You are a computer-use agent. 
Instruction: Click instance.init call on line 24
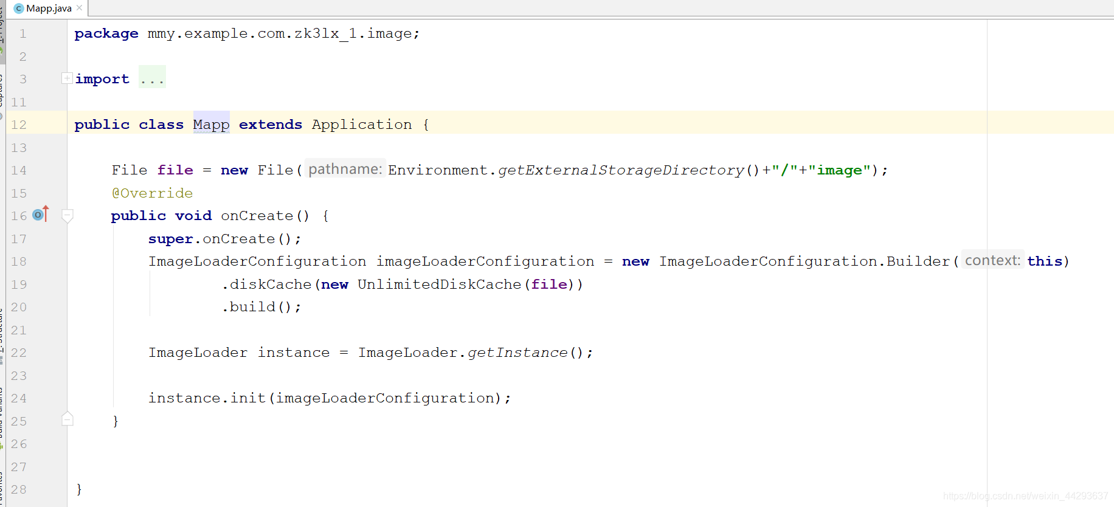(x=329, y=398)
